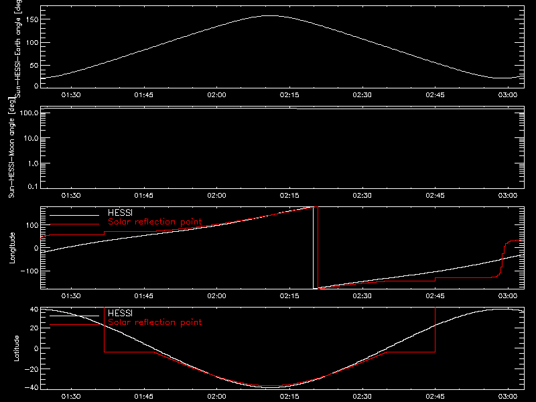536x402 pixels.
Task: Tap 02:30 time label under Latitude plot
Action: tap(362, 396)
